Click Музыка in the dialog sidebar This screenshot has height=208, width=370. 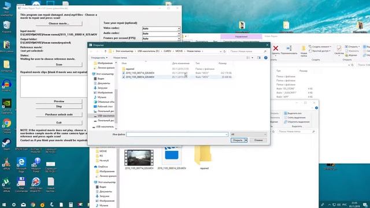pos(102,97)
